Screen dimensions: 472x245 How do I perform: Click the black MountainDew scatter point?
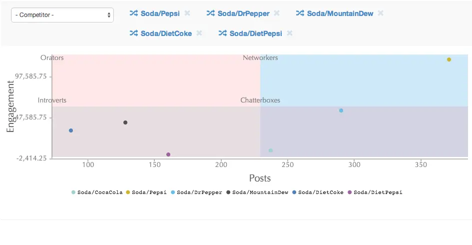tap(125, 122)
